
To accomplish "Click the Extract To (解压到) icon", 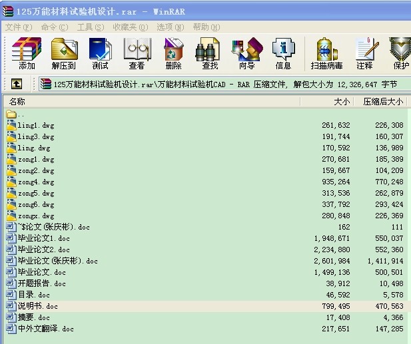I will (63, 53).
